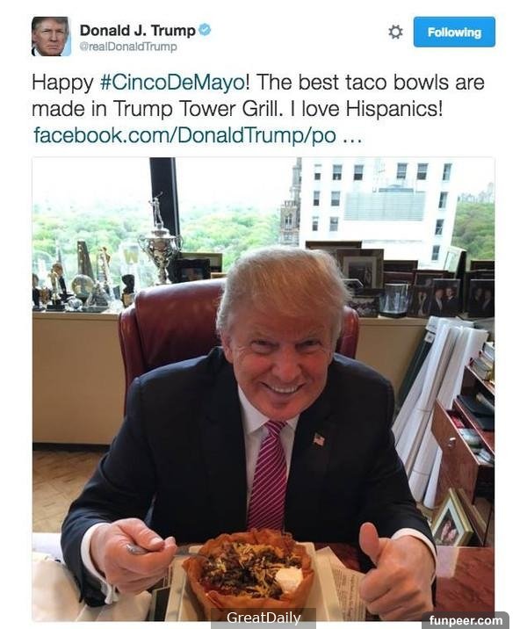Screen dimensions: 527x629
Task: Follow the facebook.com/DonaldTrump/po link
Action: (x=185, y=134)
